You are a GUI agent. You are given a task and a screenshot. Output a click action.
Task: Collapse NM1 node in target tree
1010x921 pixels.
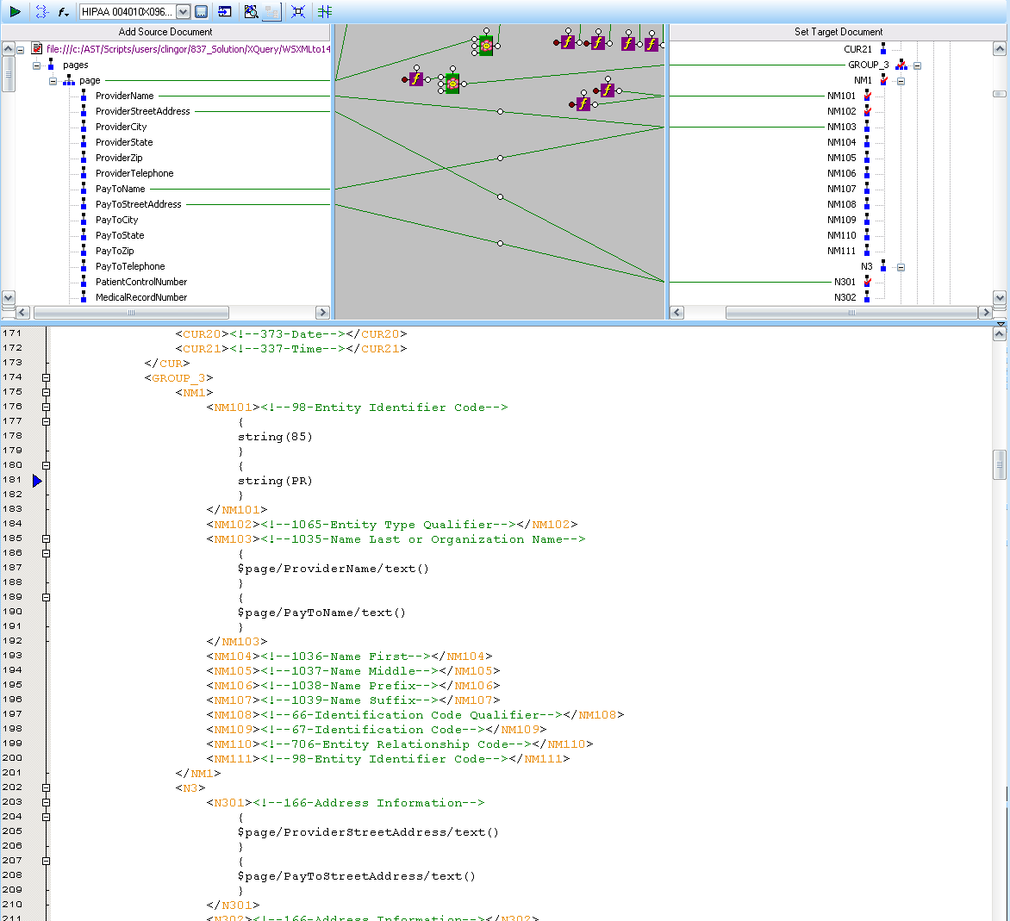point(901,81)
